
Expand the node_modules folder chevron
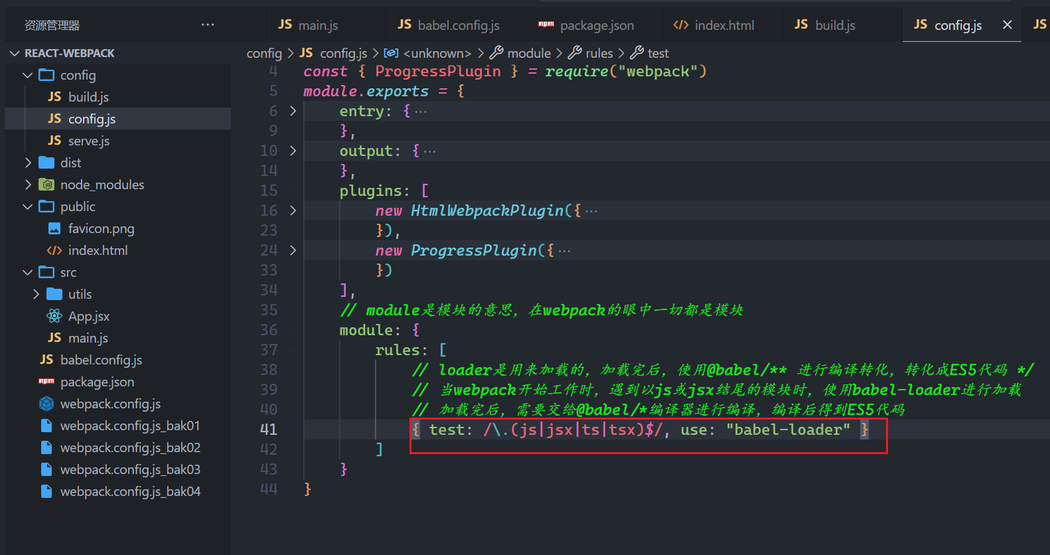pyautogui.click(x=28, y=185)
